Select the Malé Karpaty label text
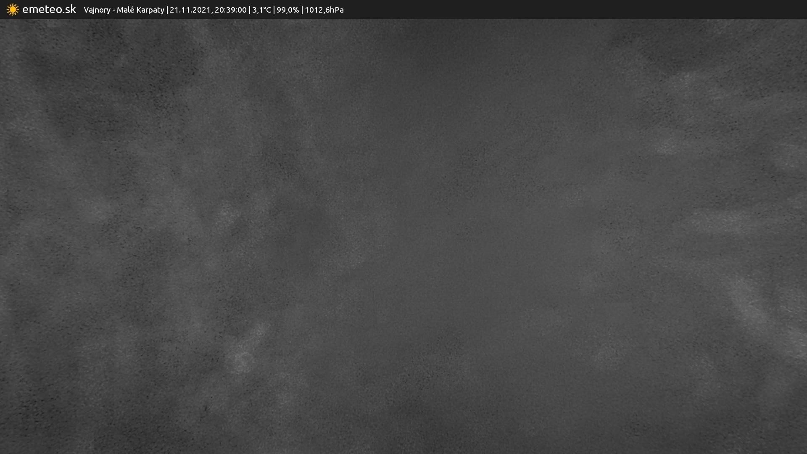 [x=140, y=10]
